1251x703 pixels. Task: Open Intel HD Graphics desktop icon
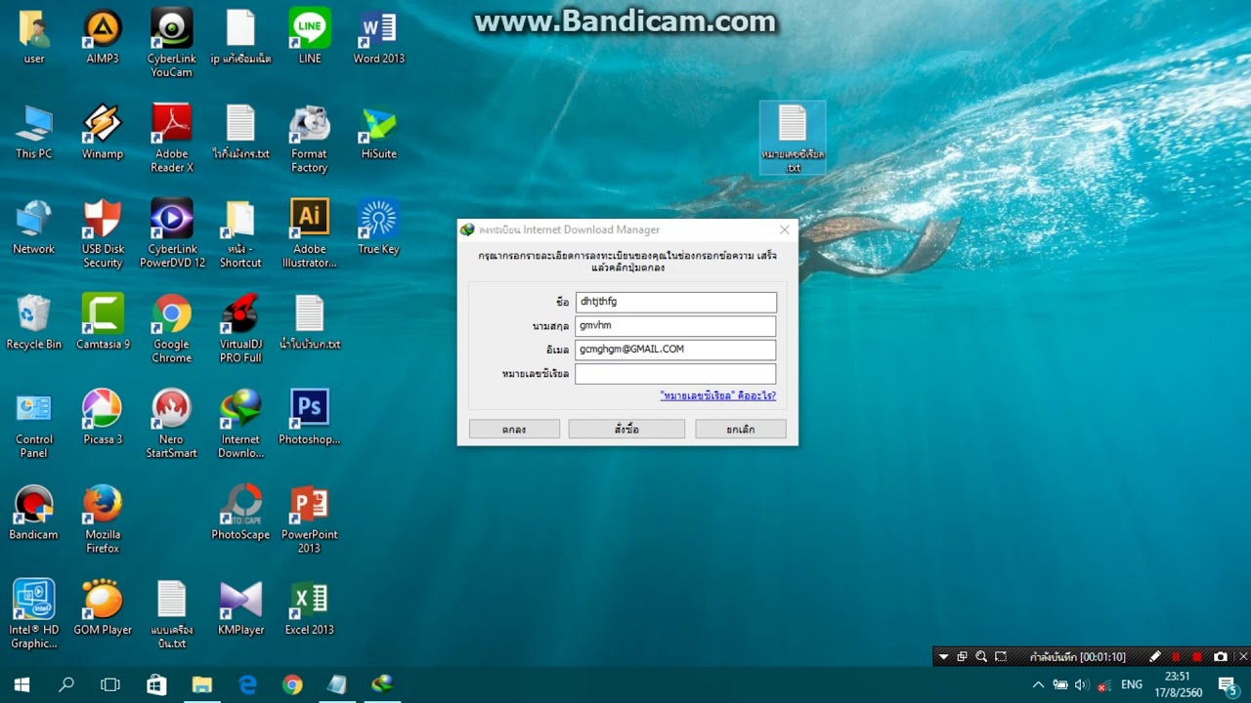tap(33, 615)
